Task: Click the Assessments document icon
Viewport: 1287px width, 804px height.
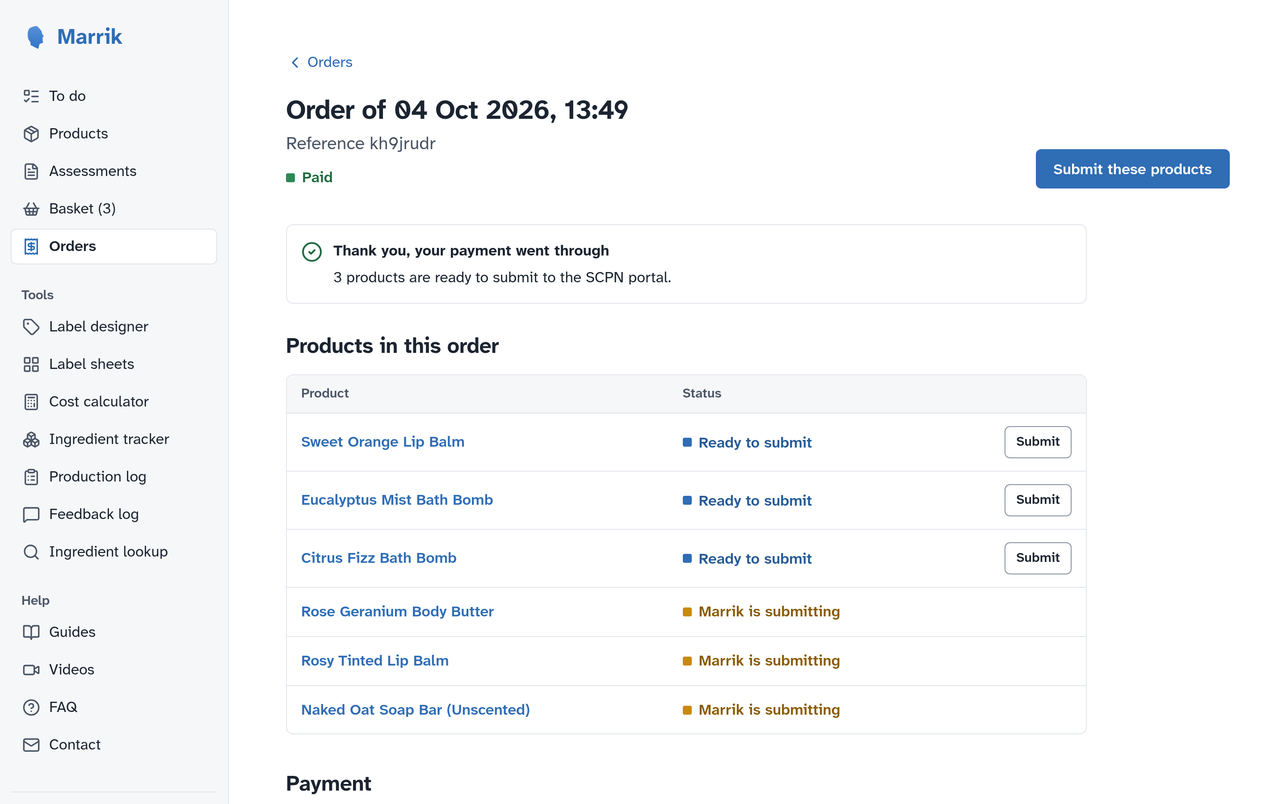Action: click(x=31, y=171)
